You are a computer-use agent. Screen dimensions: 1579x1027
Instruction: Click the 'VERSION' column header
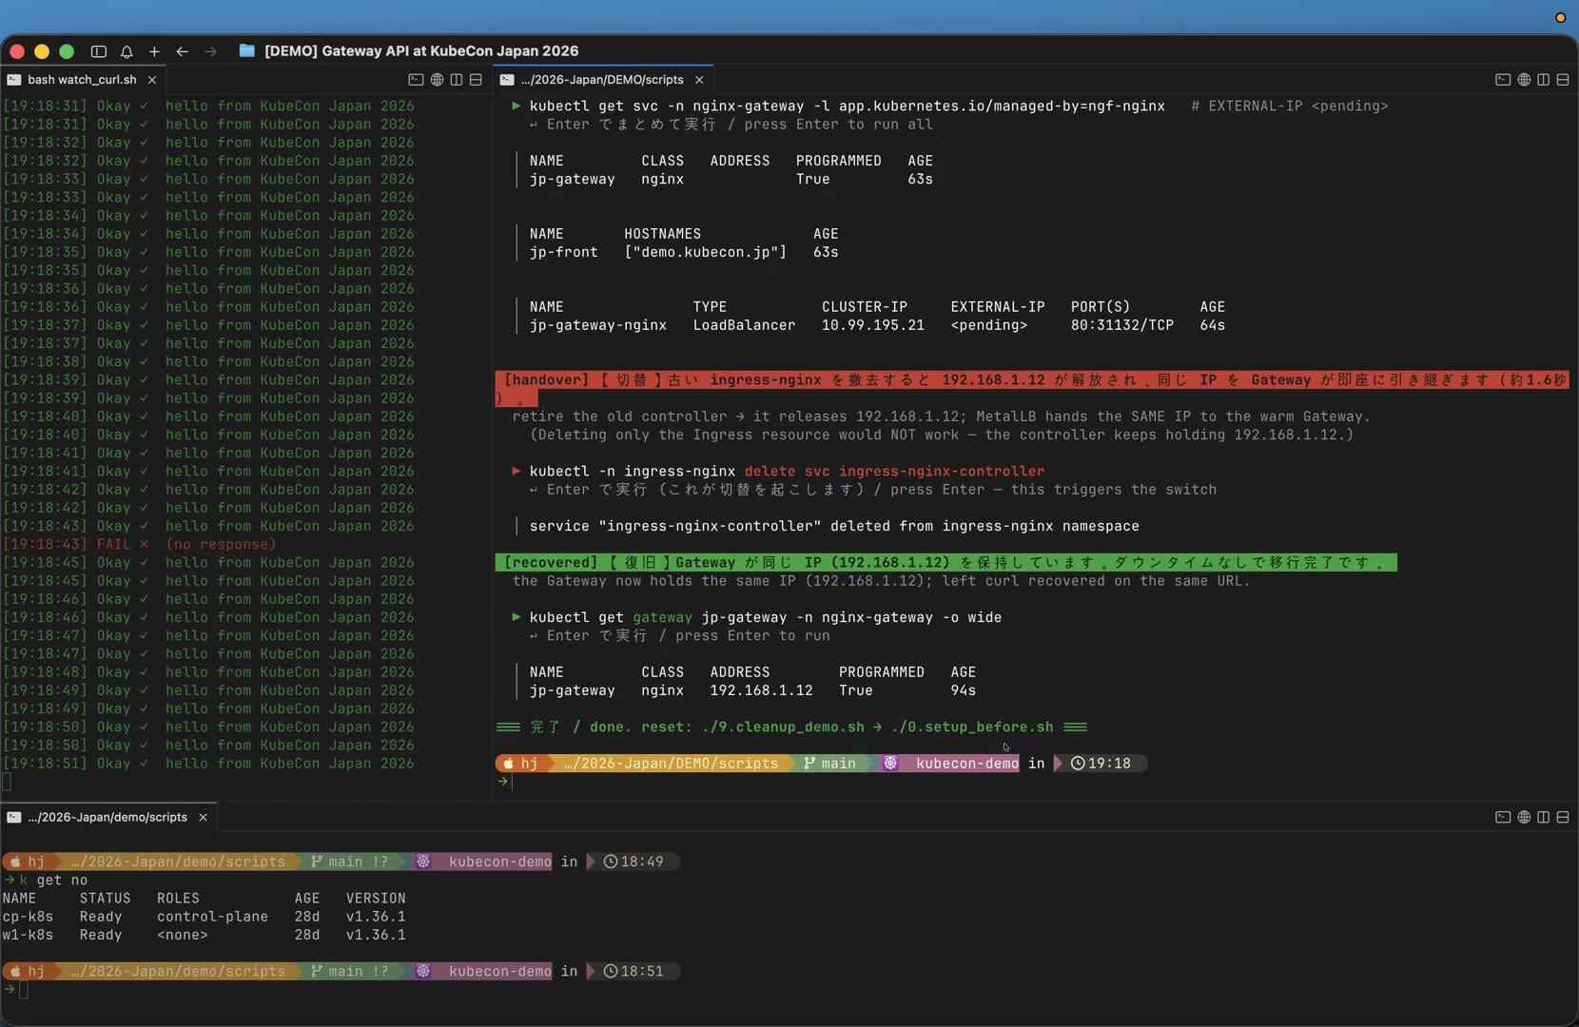click(x=376, y=899)
